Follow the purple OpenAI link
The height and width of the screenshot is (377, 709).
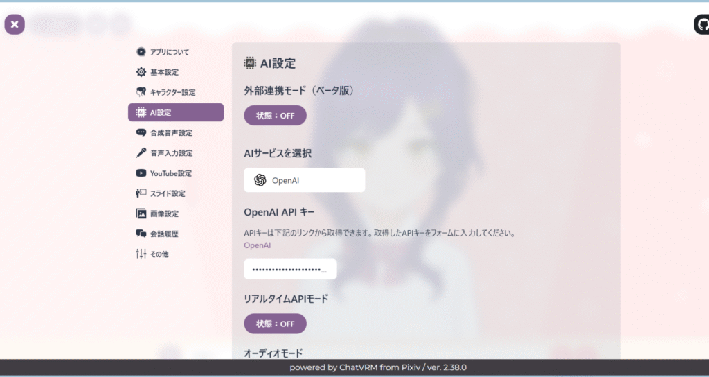tap(257, 245)
